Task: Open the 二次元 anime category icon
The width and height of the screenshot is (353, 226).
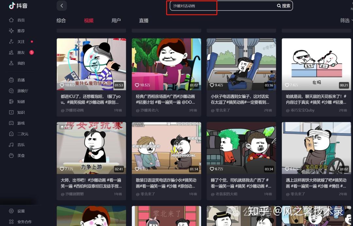Action: click(12, 134)
